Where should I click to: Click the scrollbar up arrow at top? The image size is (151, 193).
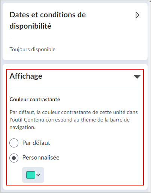click(150, 1)
